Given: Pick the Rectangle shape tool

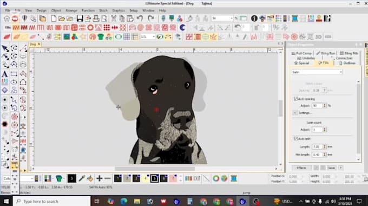Looking at the screenshot, I should (14, 74).
